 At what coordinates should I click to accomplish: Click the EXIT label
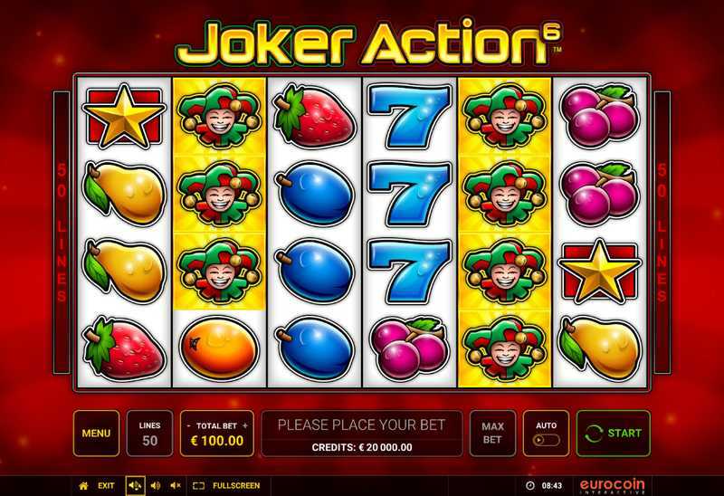pyautogui.click(x=106, y=486)
